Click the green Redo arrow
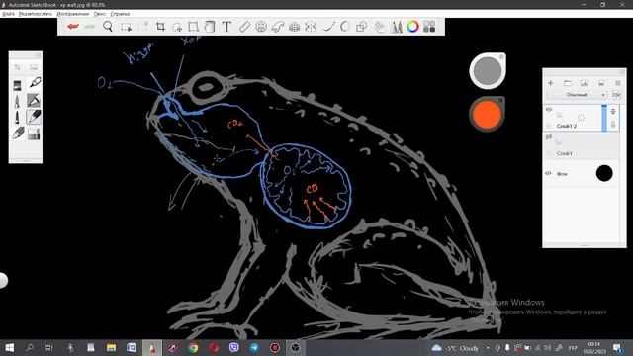 coord(90,27)
